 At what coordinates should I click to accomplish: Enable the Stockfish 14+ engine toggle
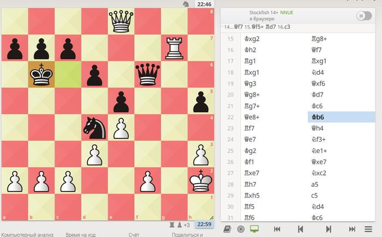tap(363, 16)
